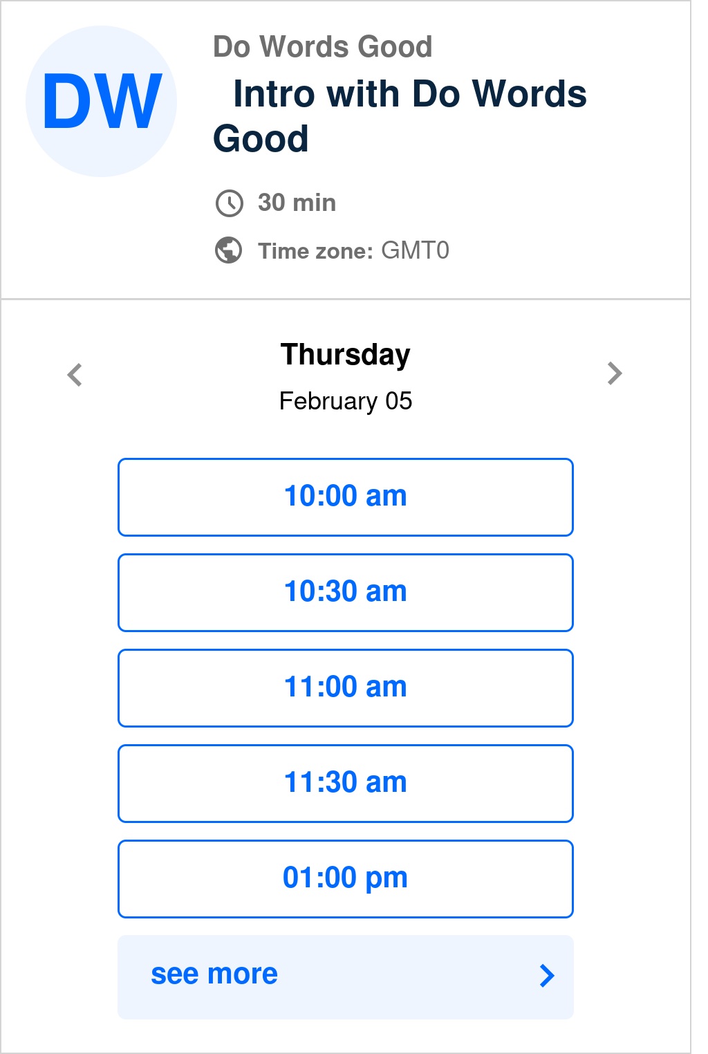Click the globe time zone icon
Image resolution: width=708 pixels, height=1054 pixels.
pyautogui.click(x=229, y=250)
